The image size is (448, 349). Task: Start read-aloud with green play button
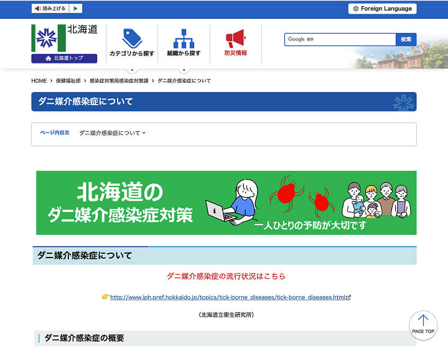[x=76, y=9]
